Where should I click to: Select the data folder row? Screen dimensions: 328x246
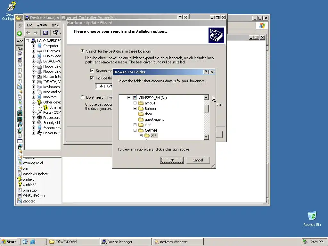148,114
